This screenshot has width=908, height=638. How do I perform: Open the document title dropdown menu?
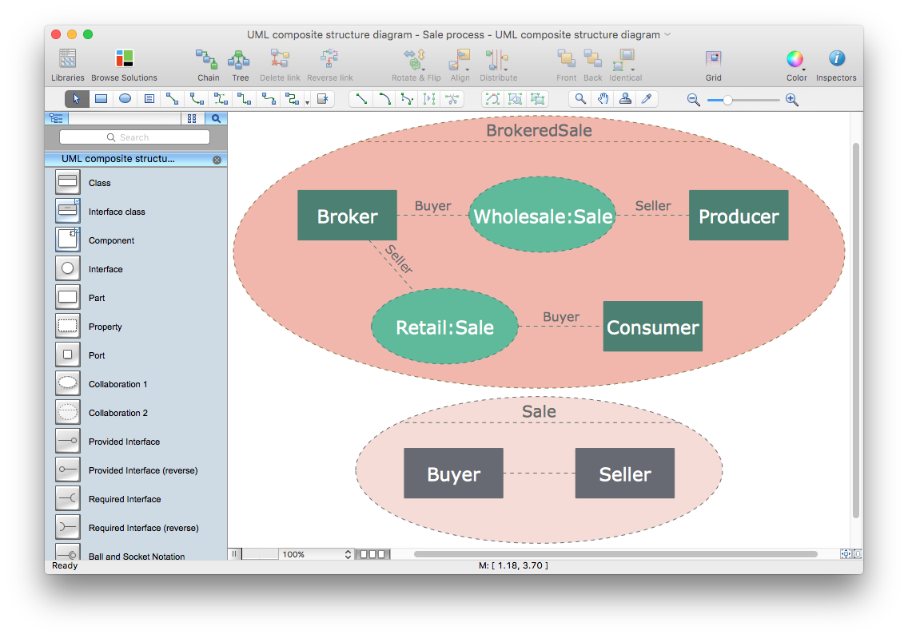coord(668,34)
